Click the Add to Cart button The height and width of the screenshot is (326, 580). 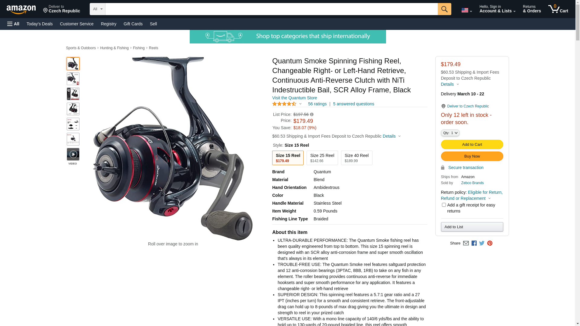(x=472, y=144)
